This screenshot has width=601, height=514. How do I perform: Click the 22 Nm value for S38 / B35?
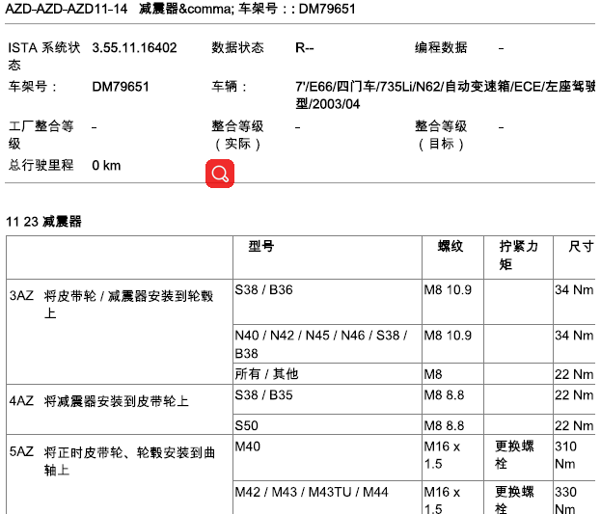coord(574,394)
